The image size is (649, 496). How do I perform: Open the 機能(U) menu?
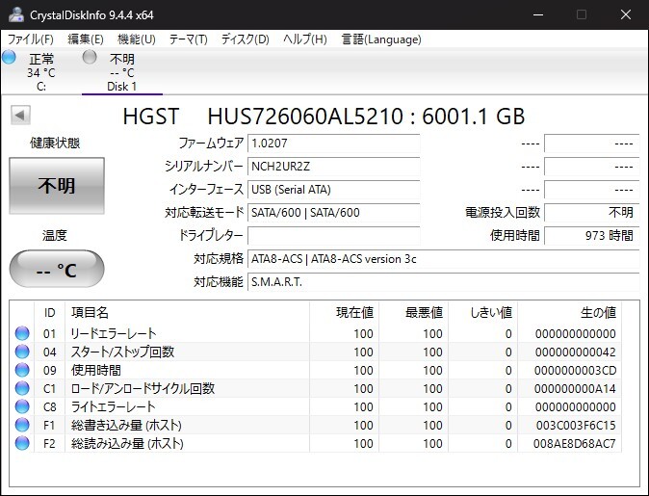[x=136, y=39]
